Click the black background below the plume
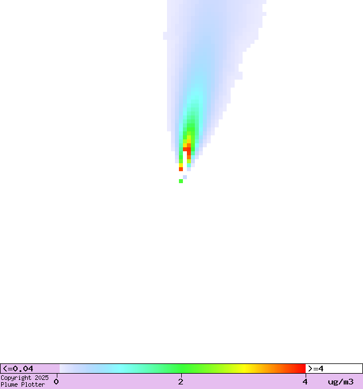The height and width of the screenshot is (389, 363). tap(182, 273)
